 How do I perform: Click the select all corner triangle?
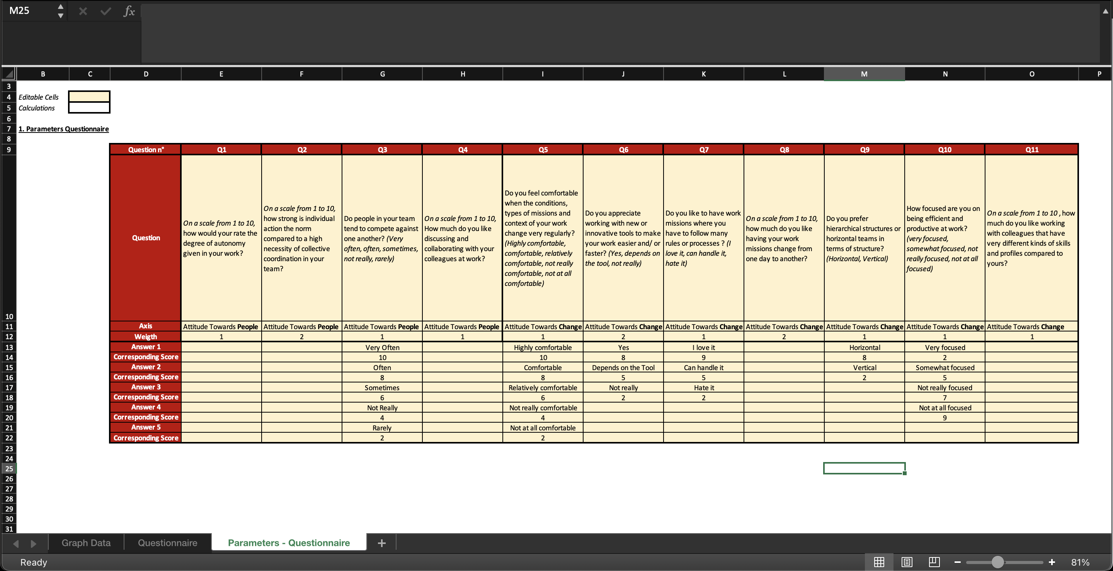tap(9, 74)
